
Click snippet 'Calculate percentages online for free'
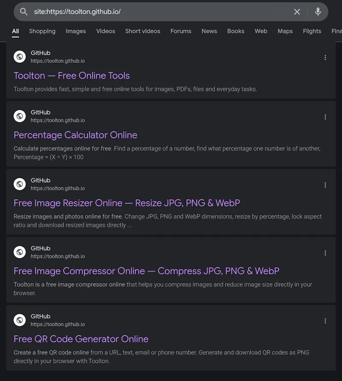[167, 153]
